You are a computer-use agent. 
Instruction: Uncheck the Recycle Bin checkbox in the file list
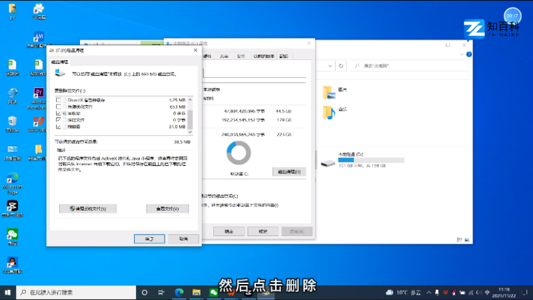click(x=59, y=113)
